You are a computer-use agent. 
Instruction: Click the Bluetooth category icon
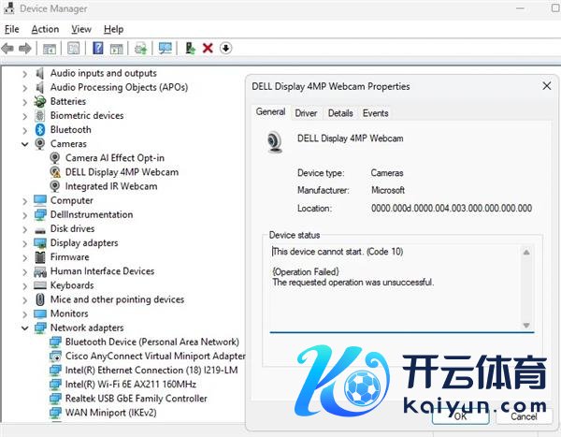[x=40, y=129]
